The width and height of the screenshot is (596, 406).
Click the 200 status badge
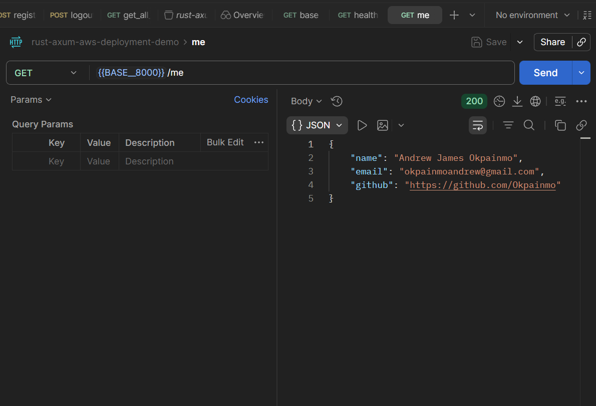pyautogui.click(x=474, y=101)
